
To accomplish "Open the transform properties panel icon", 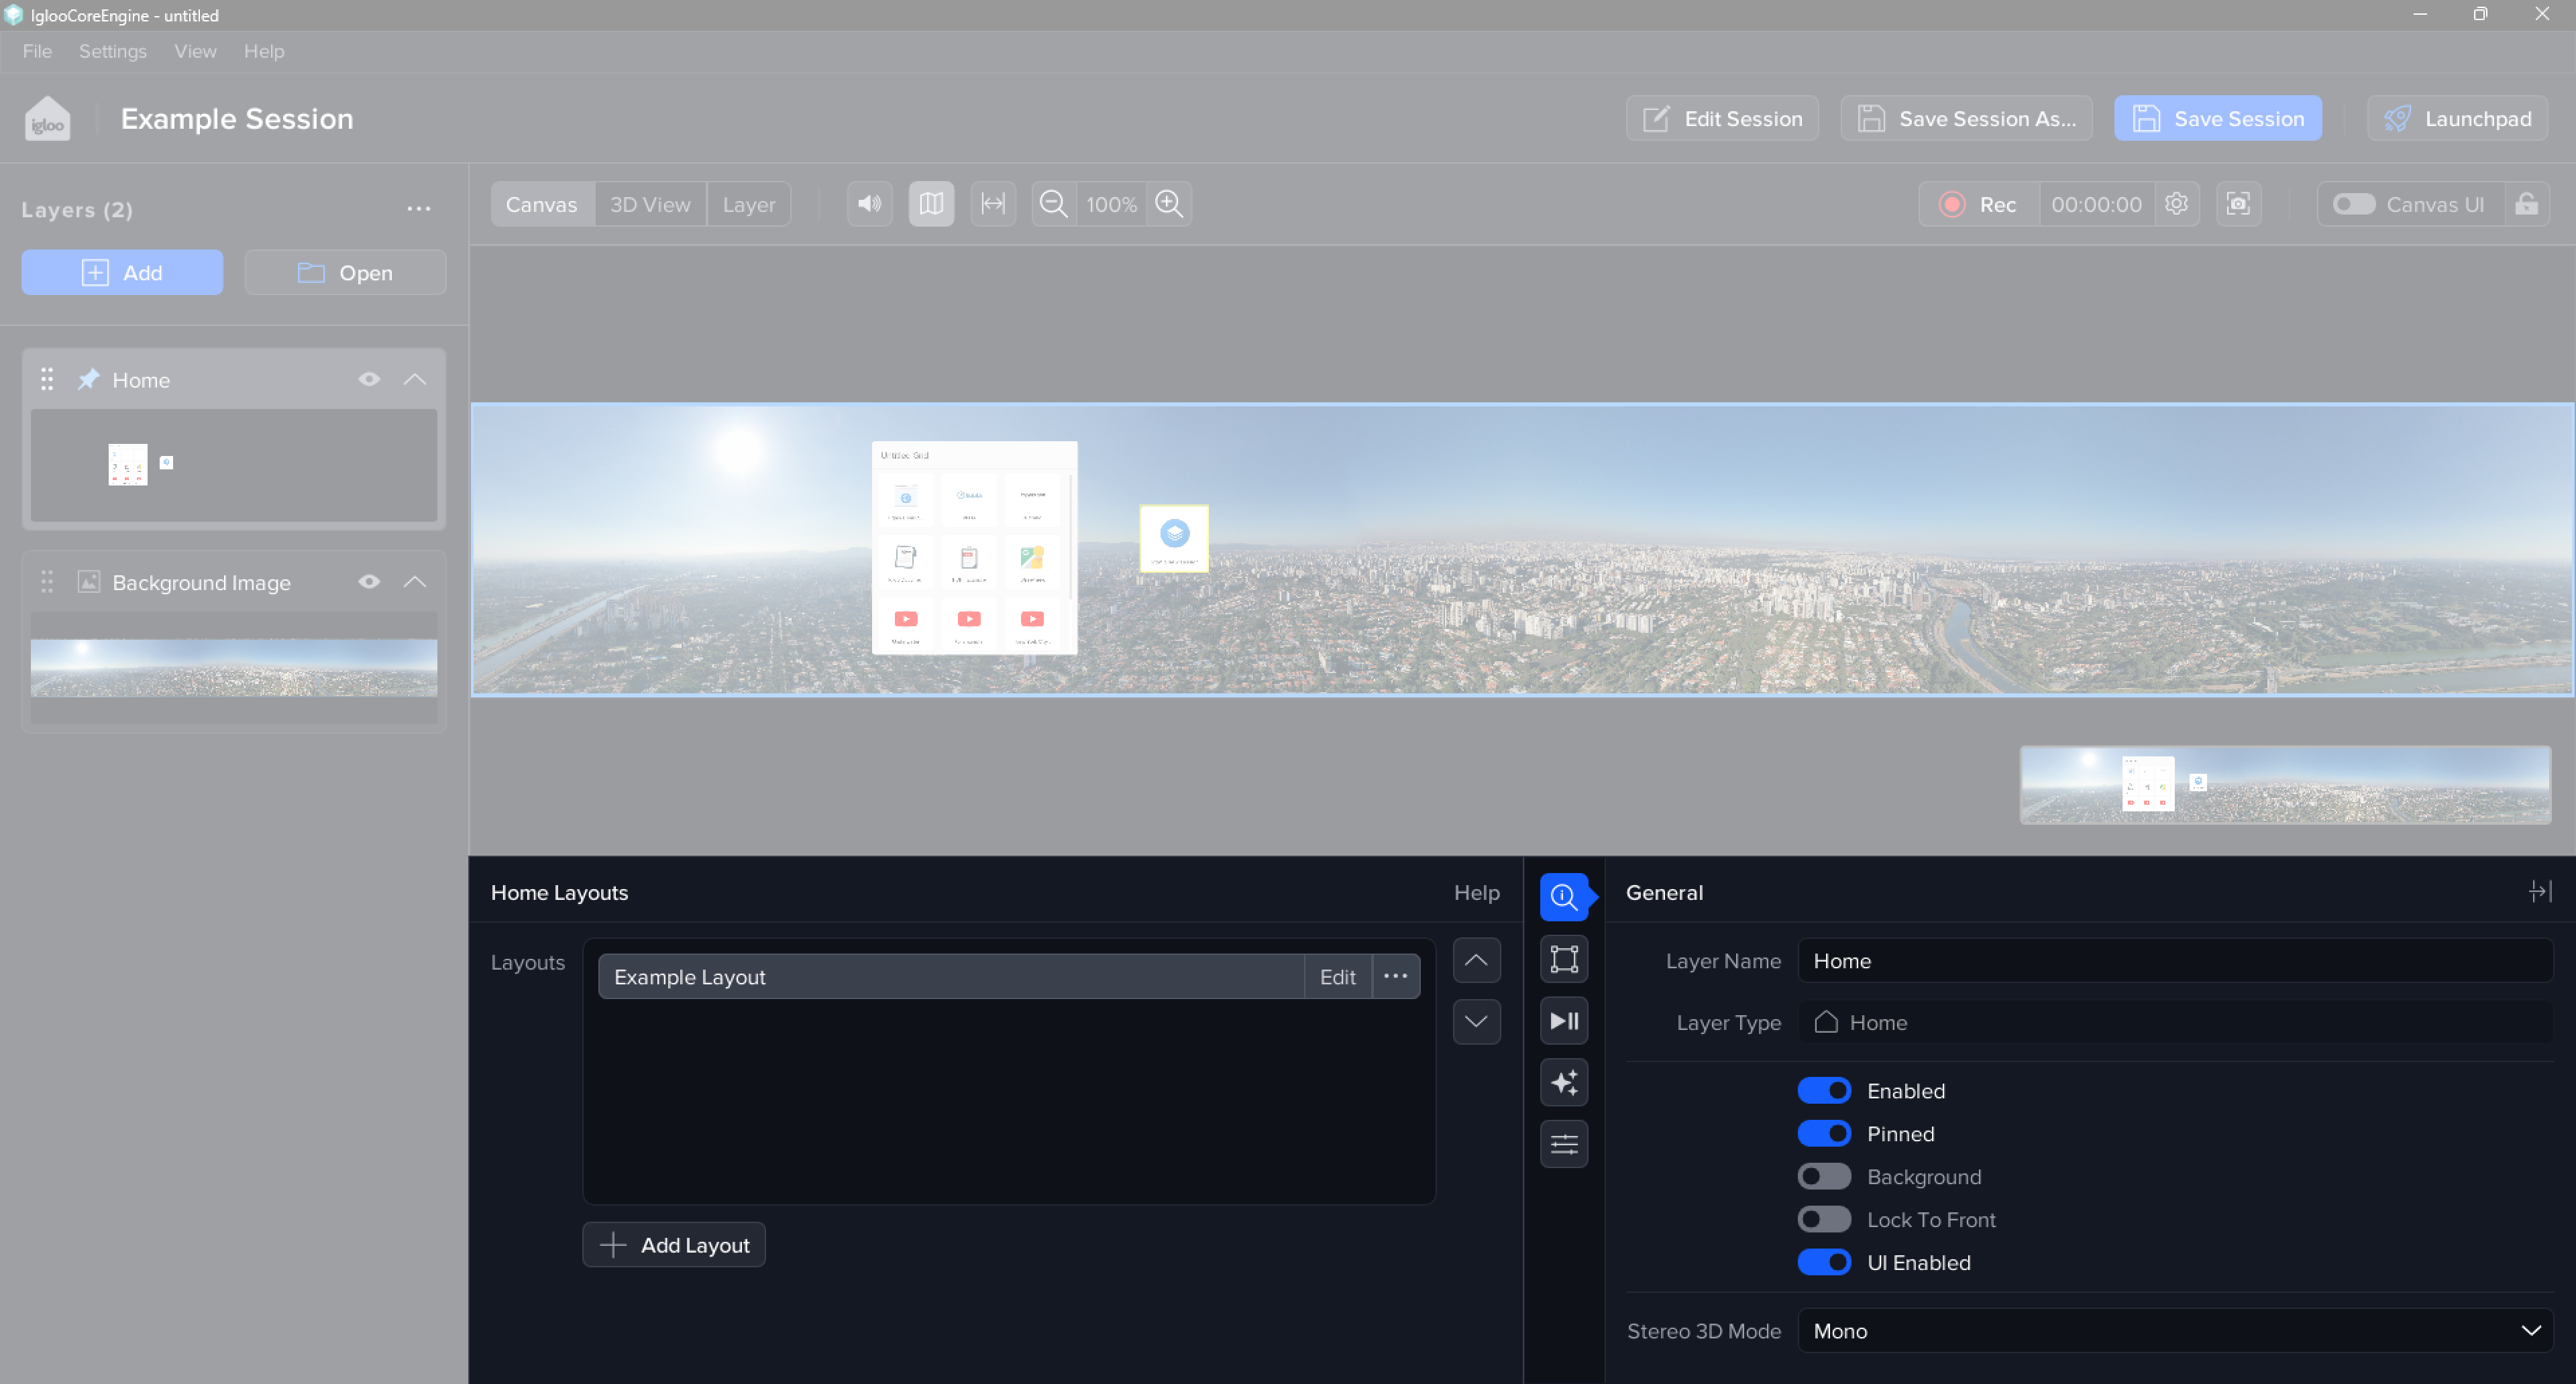I will click(x=1564, y=960).
